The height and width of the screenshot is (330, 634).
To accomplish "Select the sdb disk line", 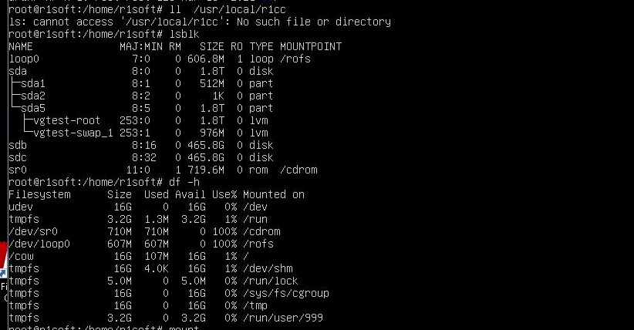I will [140, 145].
